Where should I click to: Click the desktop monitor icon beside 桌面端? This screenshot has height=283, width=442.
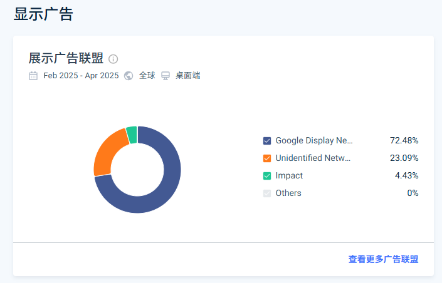pos(166,76)
